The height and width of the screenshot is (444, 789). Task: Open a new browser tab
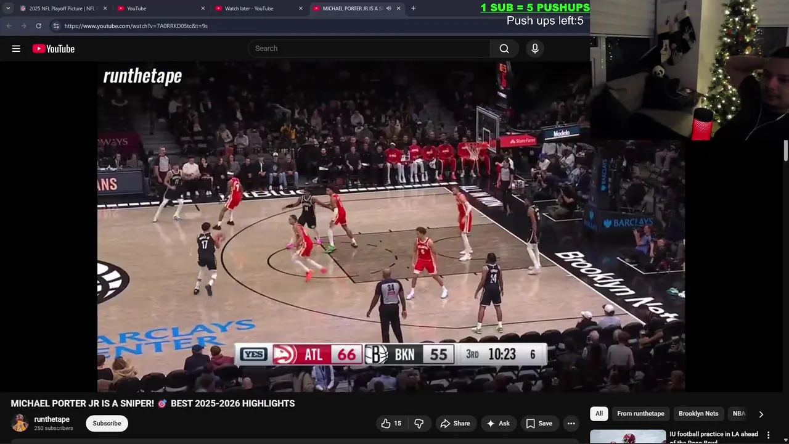(x=413, y=9)
